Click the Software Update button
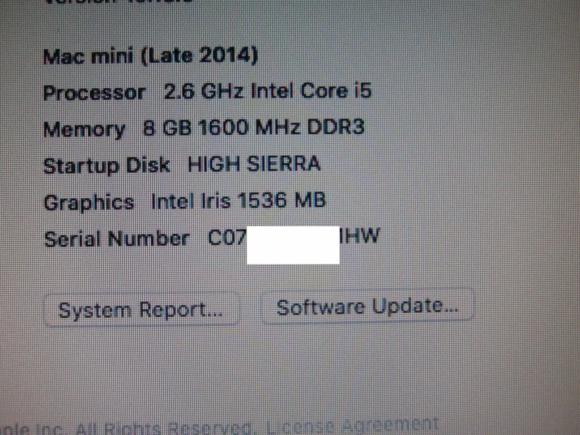The image size is (580, 435). pos(367,306)
